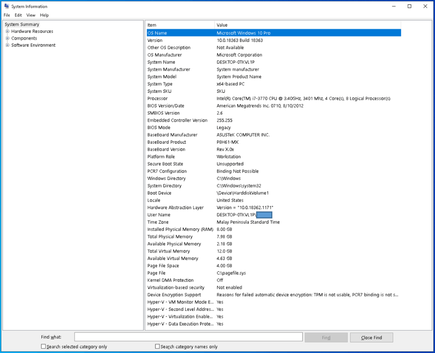Click the Item column header
The width and height of the screenshot is (435, 353).
coord(180,25)
